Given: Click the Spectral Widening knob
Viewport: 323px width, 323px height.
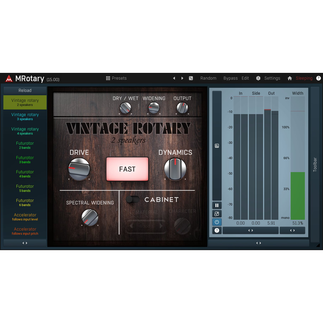Looking at the screenshot, I should coord(90,217).
